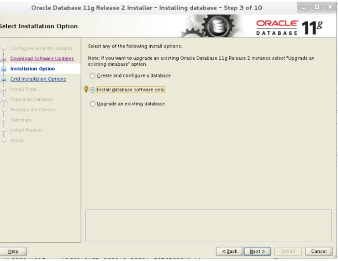Click "Install Type" step text

[x=23, y=89]
